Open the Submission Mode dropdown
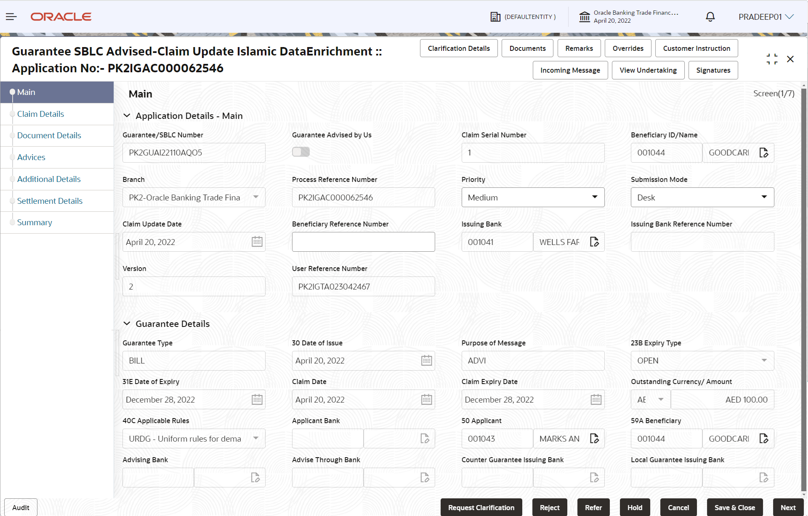808x516 pixels. pyautogui.click(x=764, y=197)
